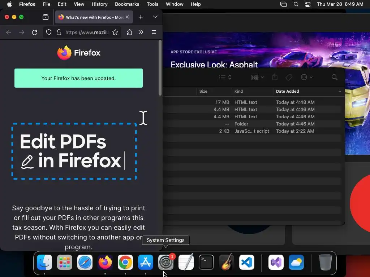Open App Store from the dock

click(x=146, y=262)
